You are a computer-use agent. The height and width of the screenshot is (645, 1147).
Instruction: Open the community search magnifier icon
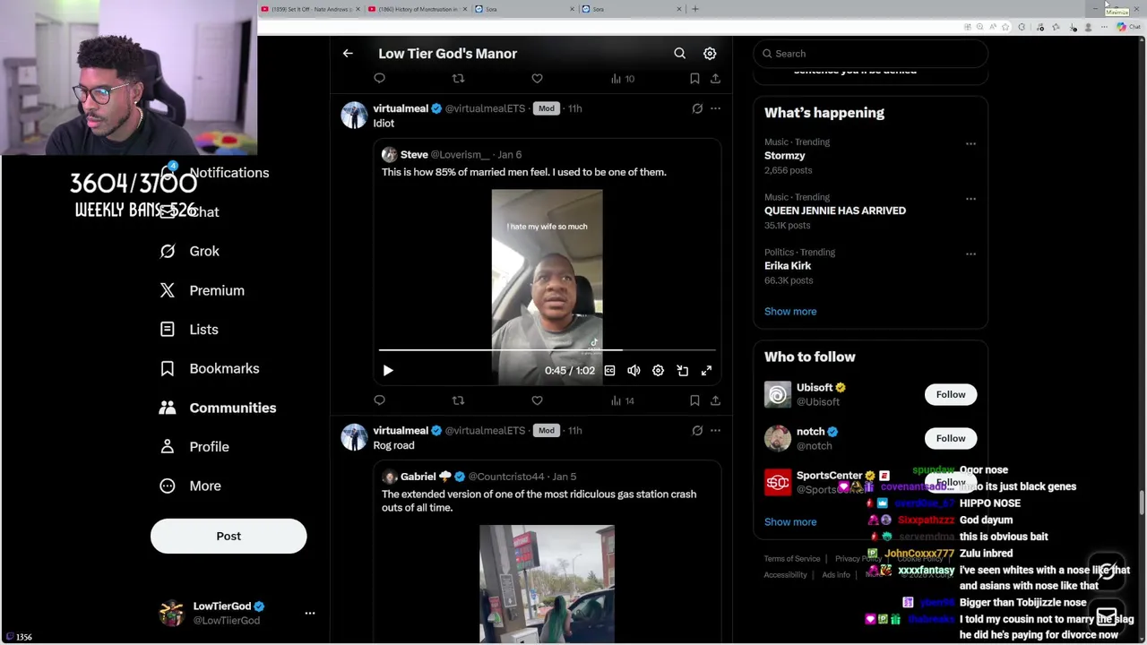click(x=680, y=54)
